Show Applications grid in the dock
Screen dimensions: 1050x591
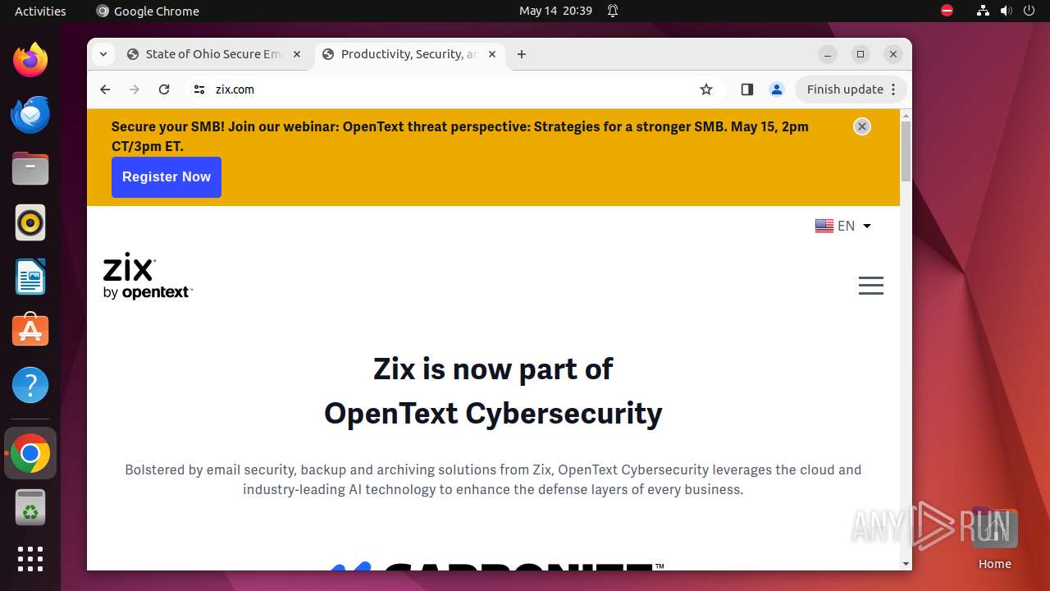tap(30, 559)
